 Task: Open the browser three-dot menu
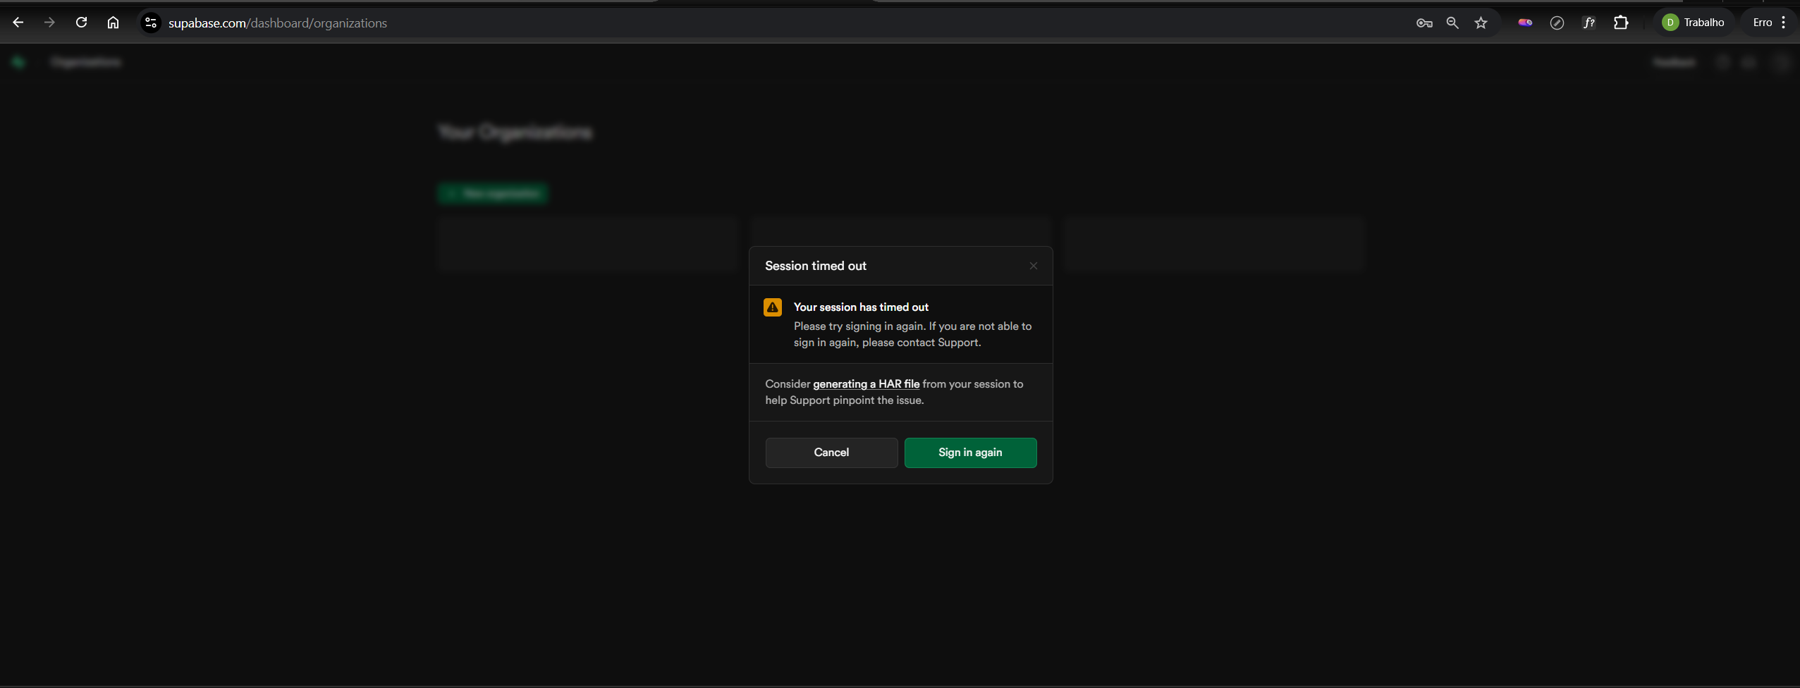coord(1783,23)
